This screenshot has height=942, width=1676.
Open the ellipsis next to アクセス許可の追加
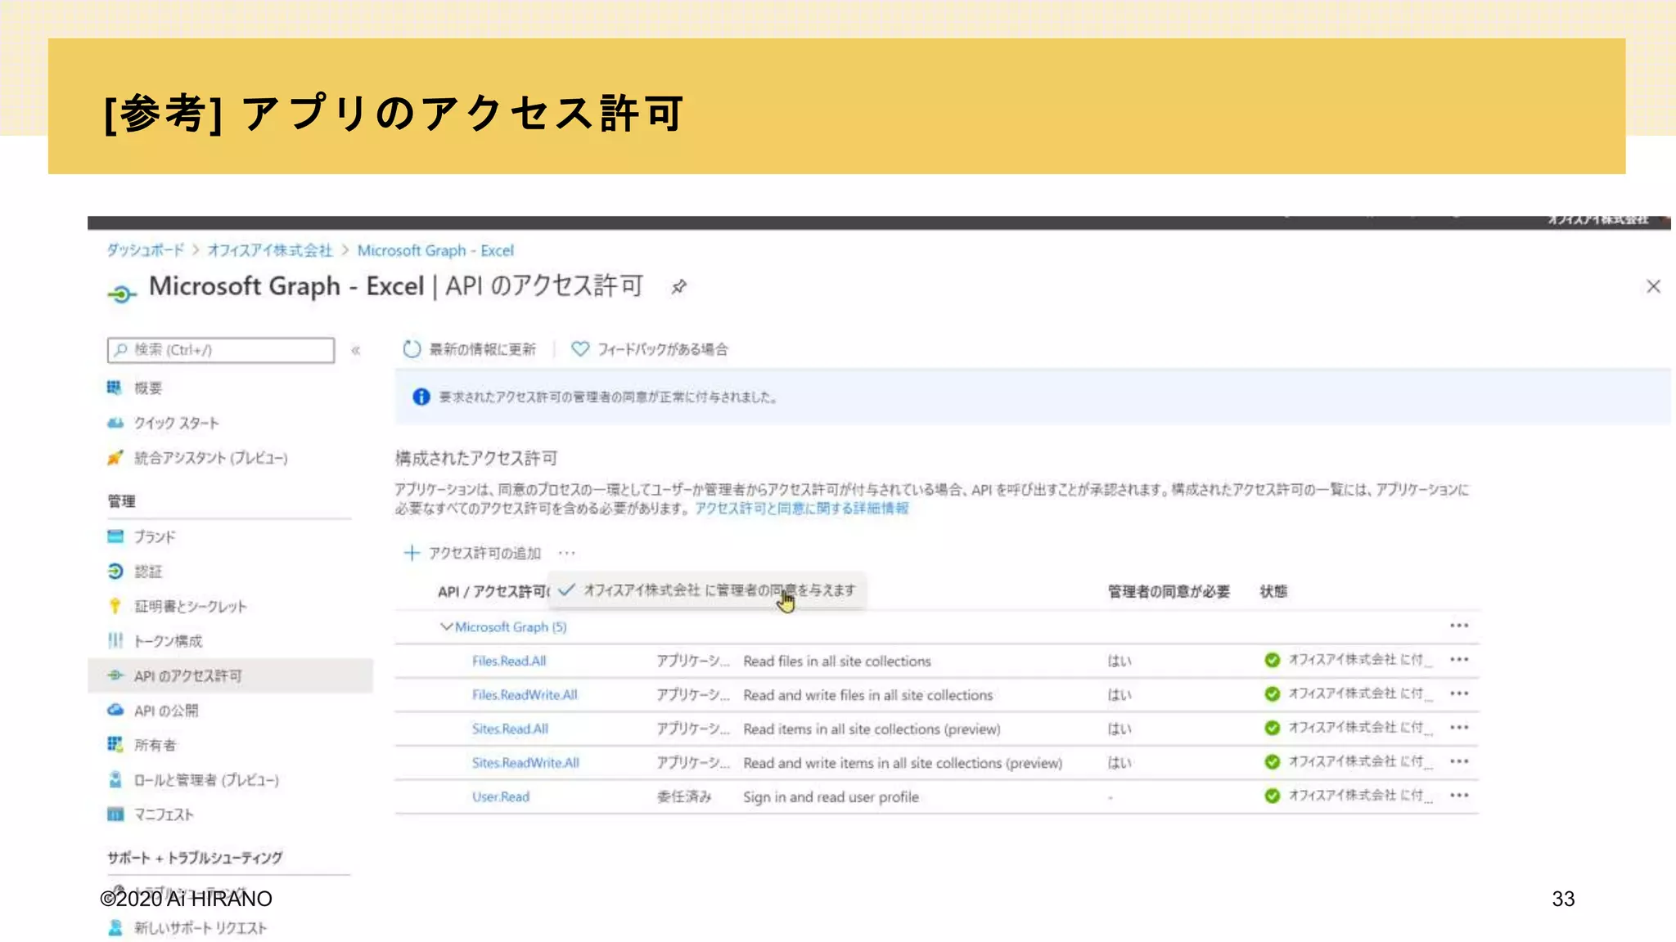(566, 553)
